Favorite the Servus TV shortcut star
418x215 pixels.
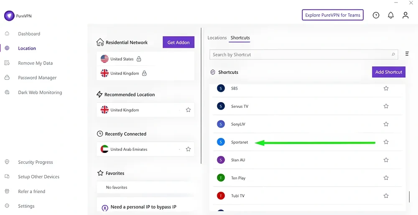[x=386, y=106]
